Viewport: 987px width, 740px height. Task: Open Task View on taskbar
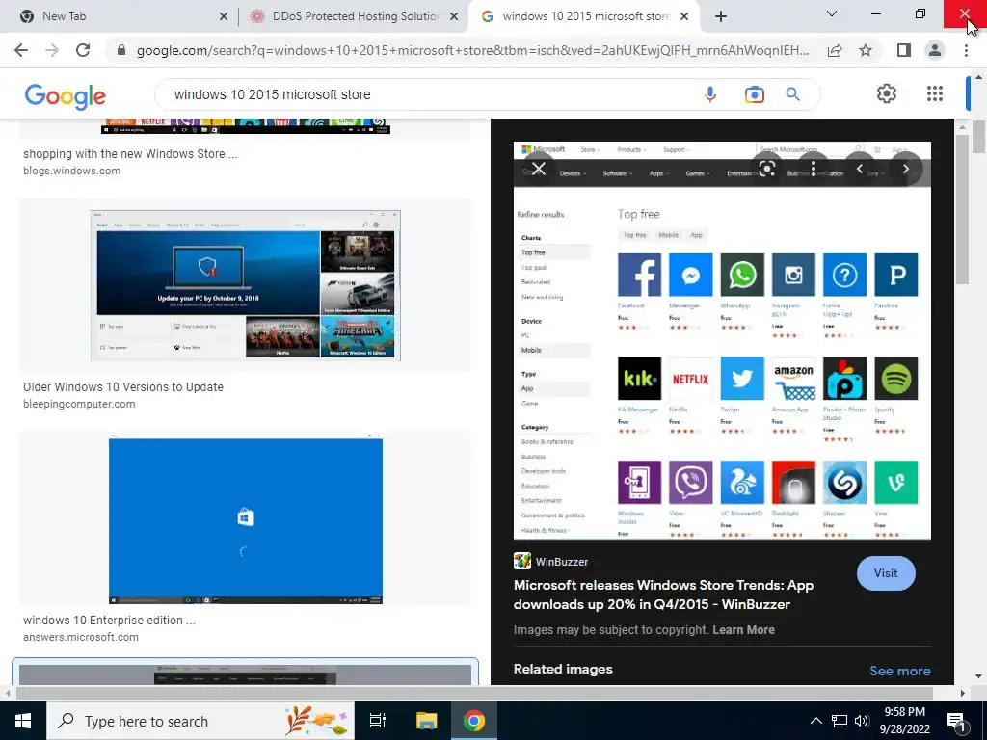pyautogui.click(x=378, y=721)
